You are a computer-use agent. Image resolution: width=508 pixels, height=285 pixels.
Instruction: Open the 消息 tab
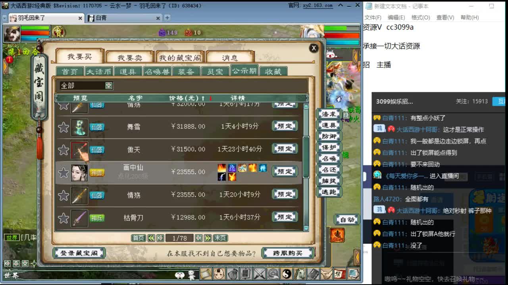click(x=230, y=58)
